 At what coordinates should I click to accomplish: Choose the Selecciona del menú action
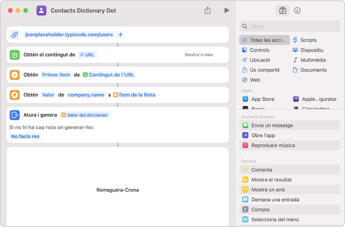[290, 220]
